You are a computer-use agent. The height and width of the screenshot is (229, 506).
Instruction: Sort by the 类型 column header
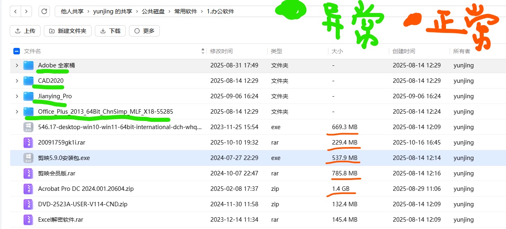277,51
